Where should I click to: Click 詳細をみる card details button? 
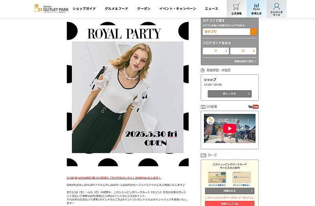[x=230, y=191]
